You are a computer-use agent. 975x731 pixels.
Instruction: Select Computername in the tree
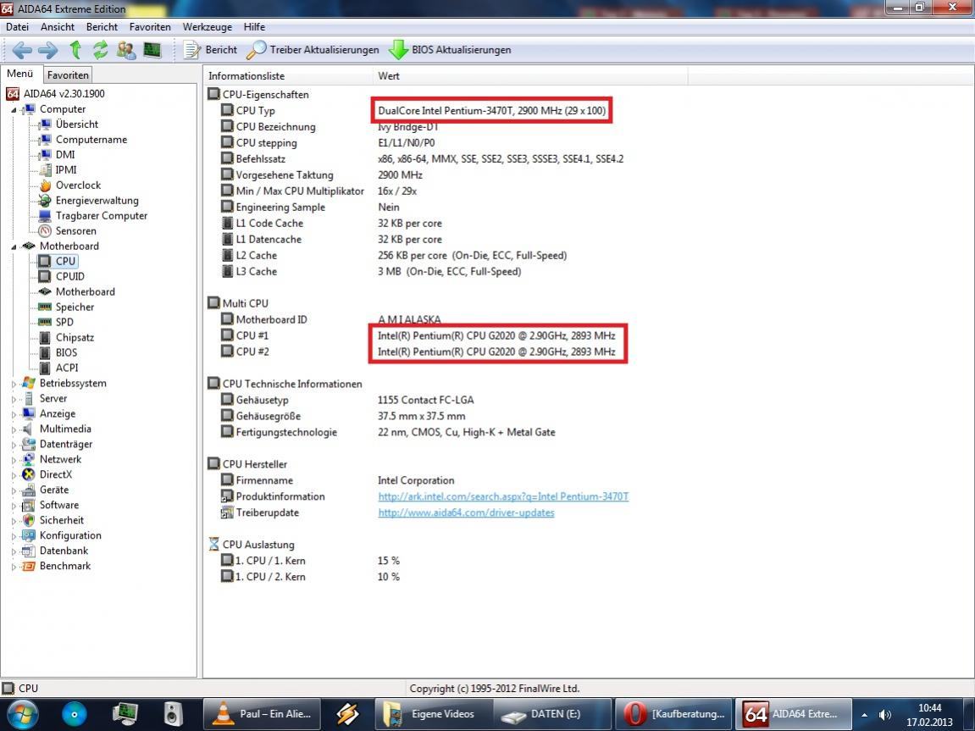tap(91, 139)
